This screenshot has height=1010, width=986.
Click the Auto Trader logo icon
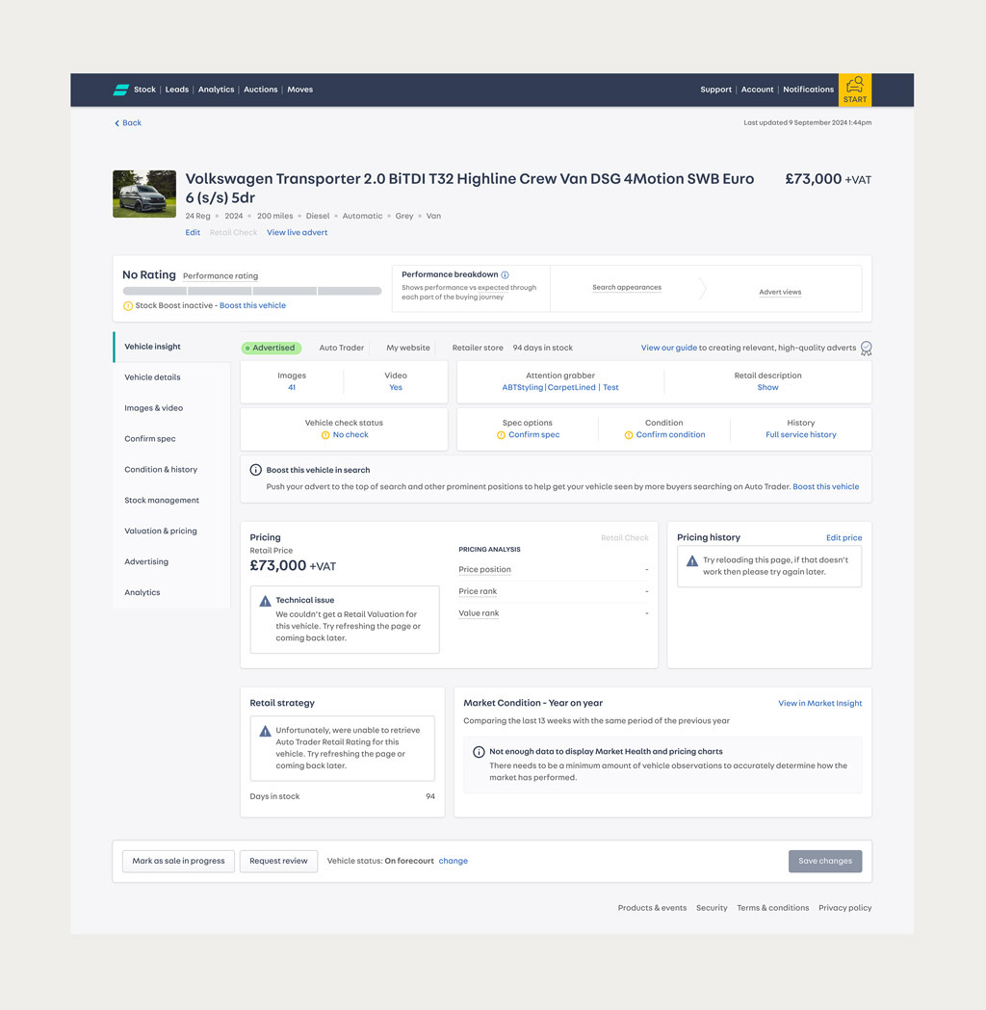click(120, 90)
